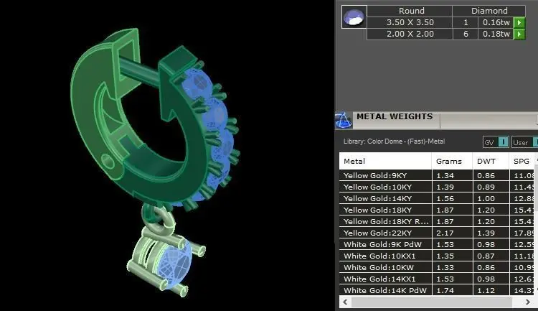Click the blue drop diamond in the 3D model
The height and width of the screenshot is (311, 538).
pos(174,264)
